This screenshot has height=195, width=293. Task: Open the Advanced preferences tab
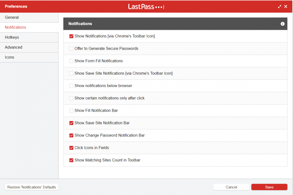pyautogui.click(x=29, y=48)
